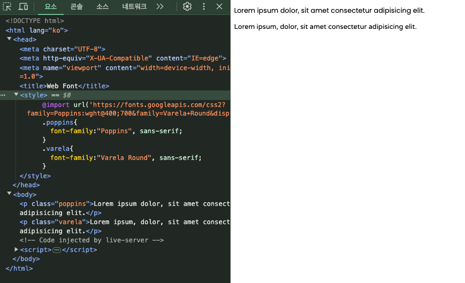This screenshot has width=465, height=283.
Task: Switch to the 요소 tab
Action: coord(51,6)
